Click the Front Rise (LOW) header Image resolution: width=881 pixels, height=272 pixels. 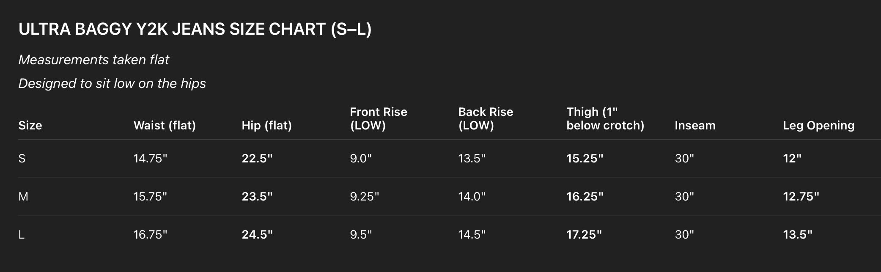pyautogui.click(x=378, y=118)
